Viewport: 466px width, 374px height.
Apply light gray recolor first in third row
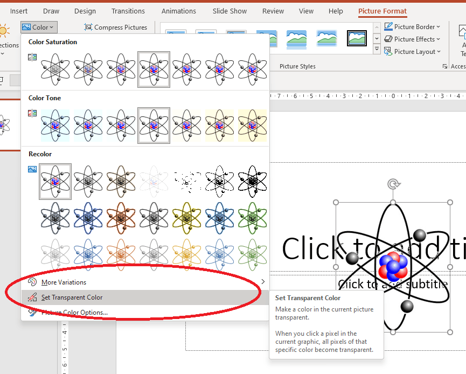(55, 254)
